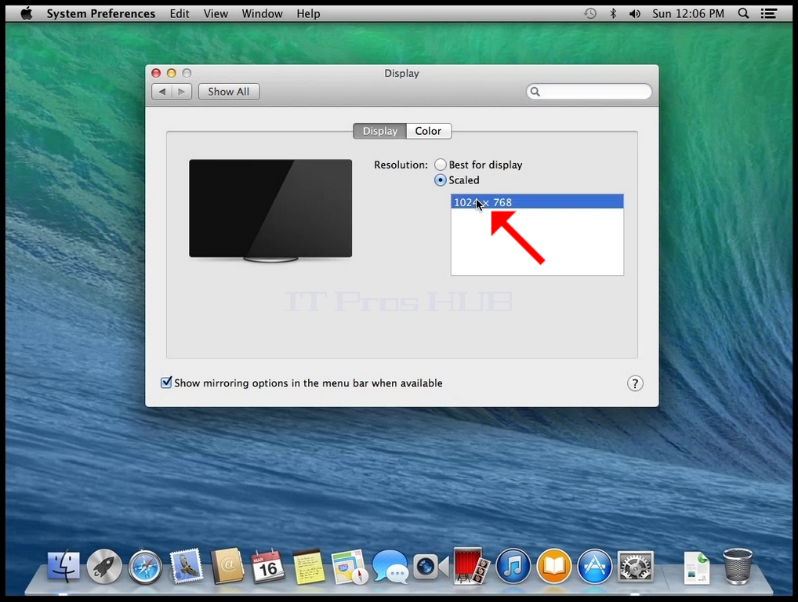
Task: Open Time Machine menu bar icon
Action: coord(589,14)
